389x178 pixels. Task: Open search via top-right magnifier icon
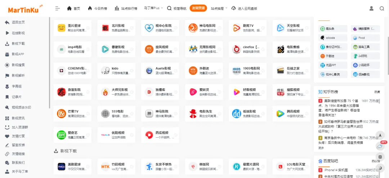382,8
